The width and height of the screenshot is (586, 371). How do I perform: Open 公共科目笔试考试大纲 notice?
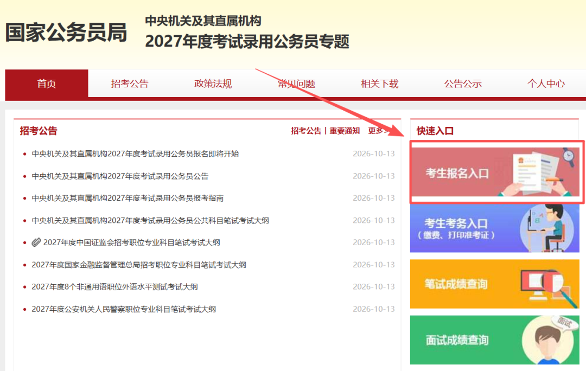[150, 220]
